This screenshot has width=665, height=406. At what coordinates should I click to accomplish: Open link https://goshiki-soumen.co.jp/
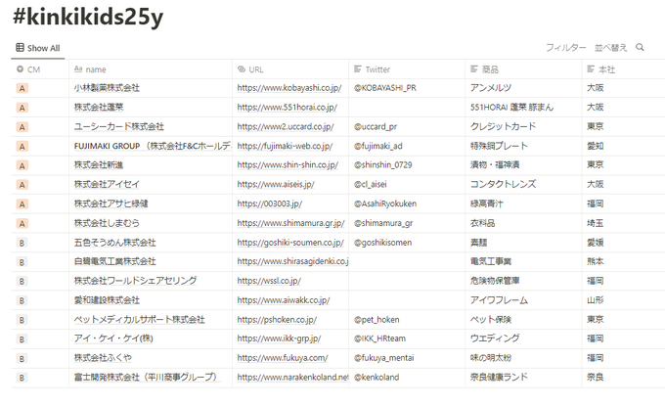click(x=290, y=243)
